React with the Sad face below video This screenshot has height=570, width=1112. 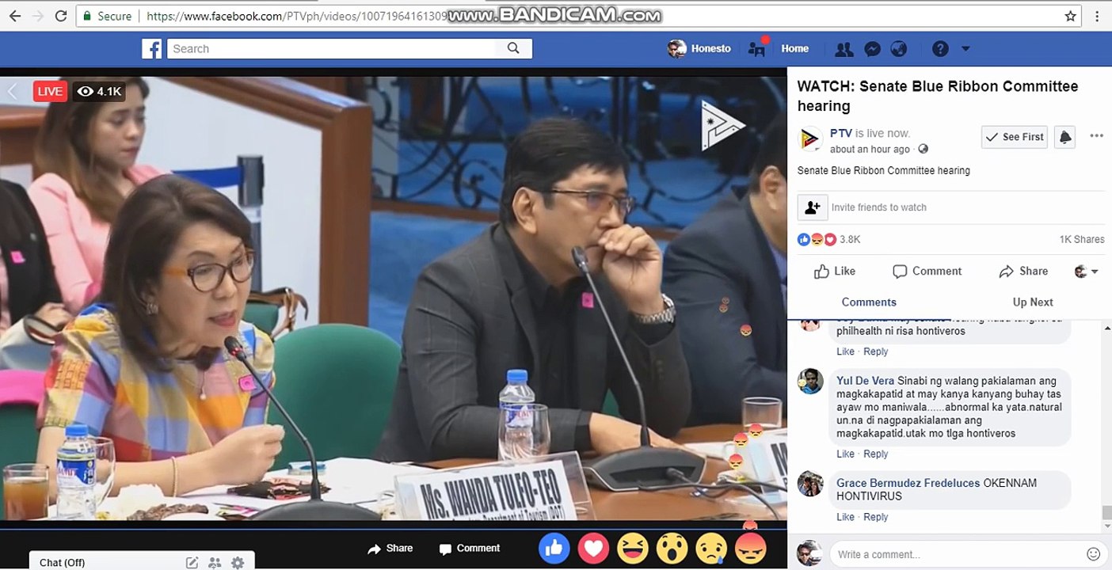[x=711, y=548]
